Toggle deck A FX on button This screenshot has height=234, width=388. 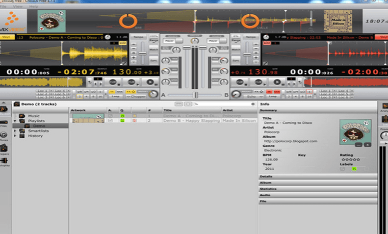pyautogui.click(x=131, y=92)
